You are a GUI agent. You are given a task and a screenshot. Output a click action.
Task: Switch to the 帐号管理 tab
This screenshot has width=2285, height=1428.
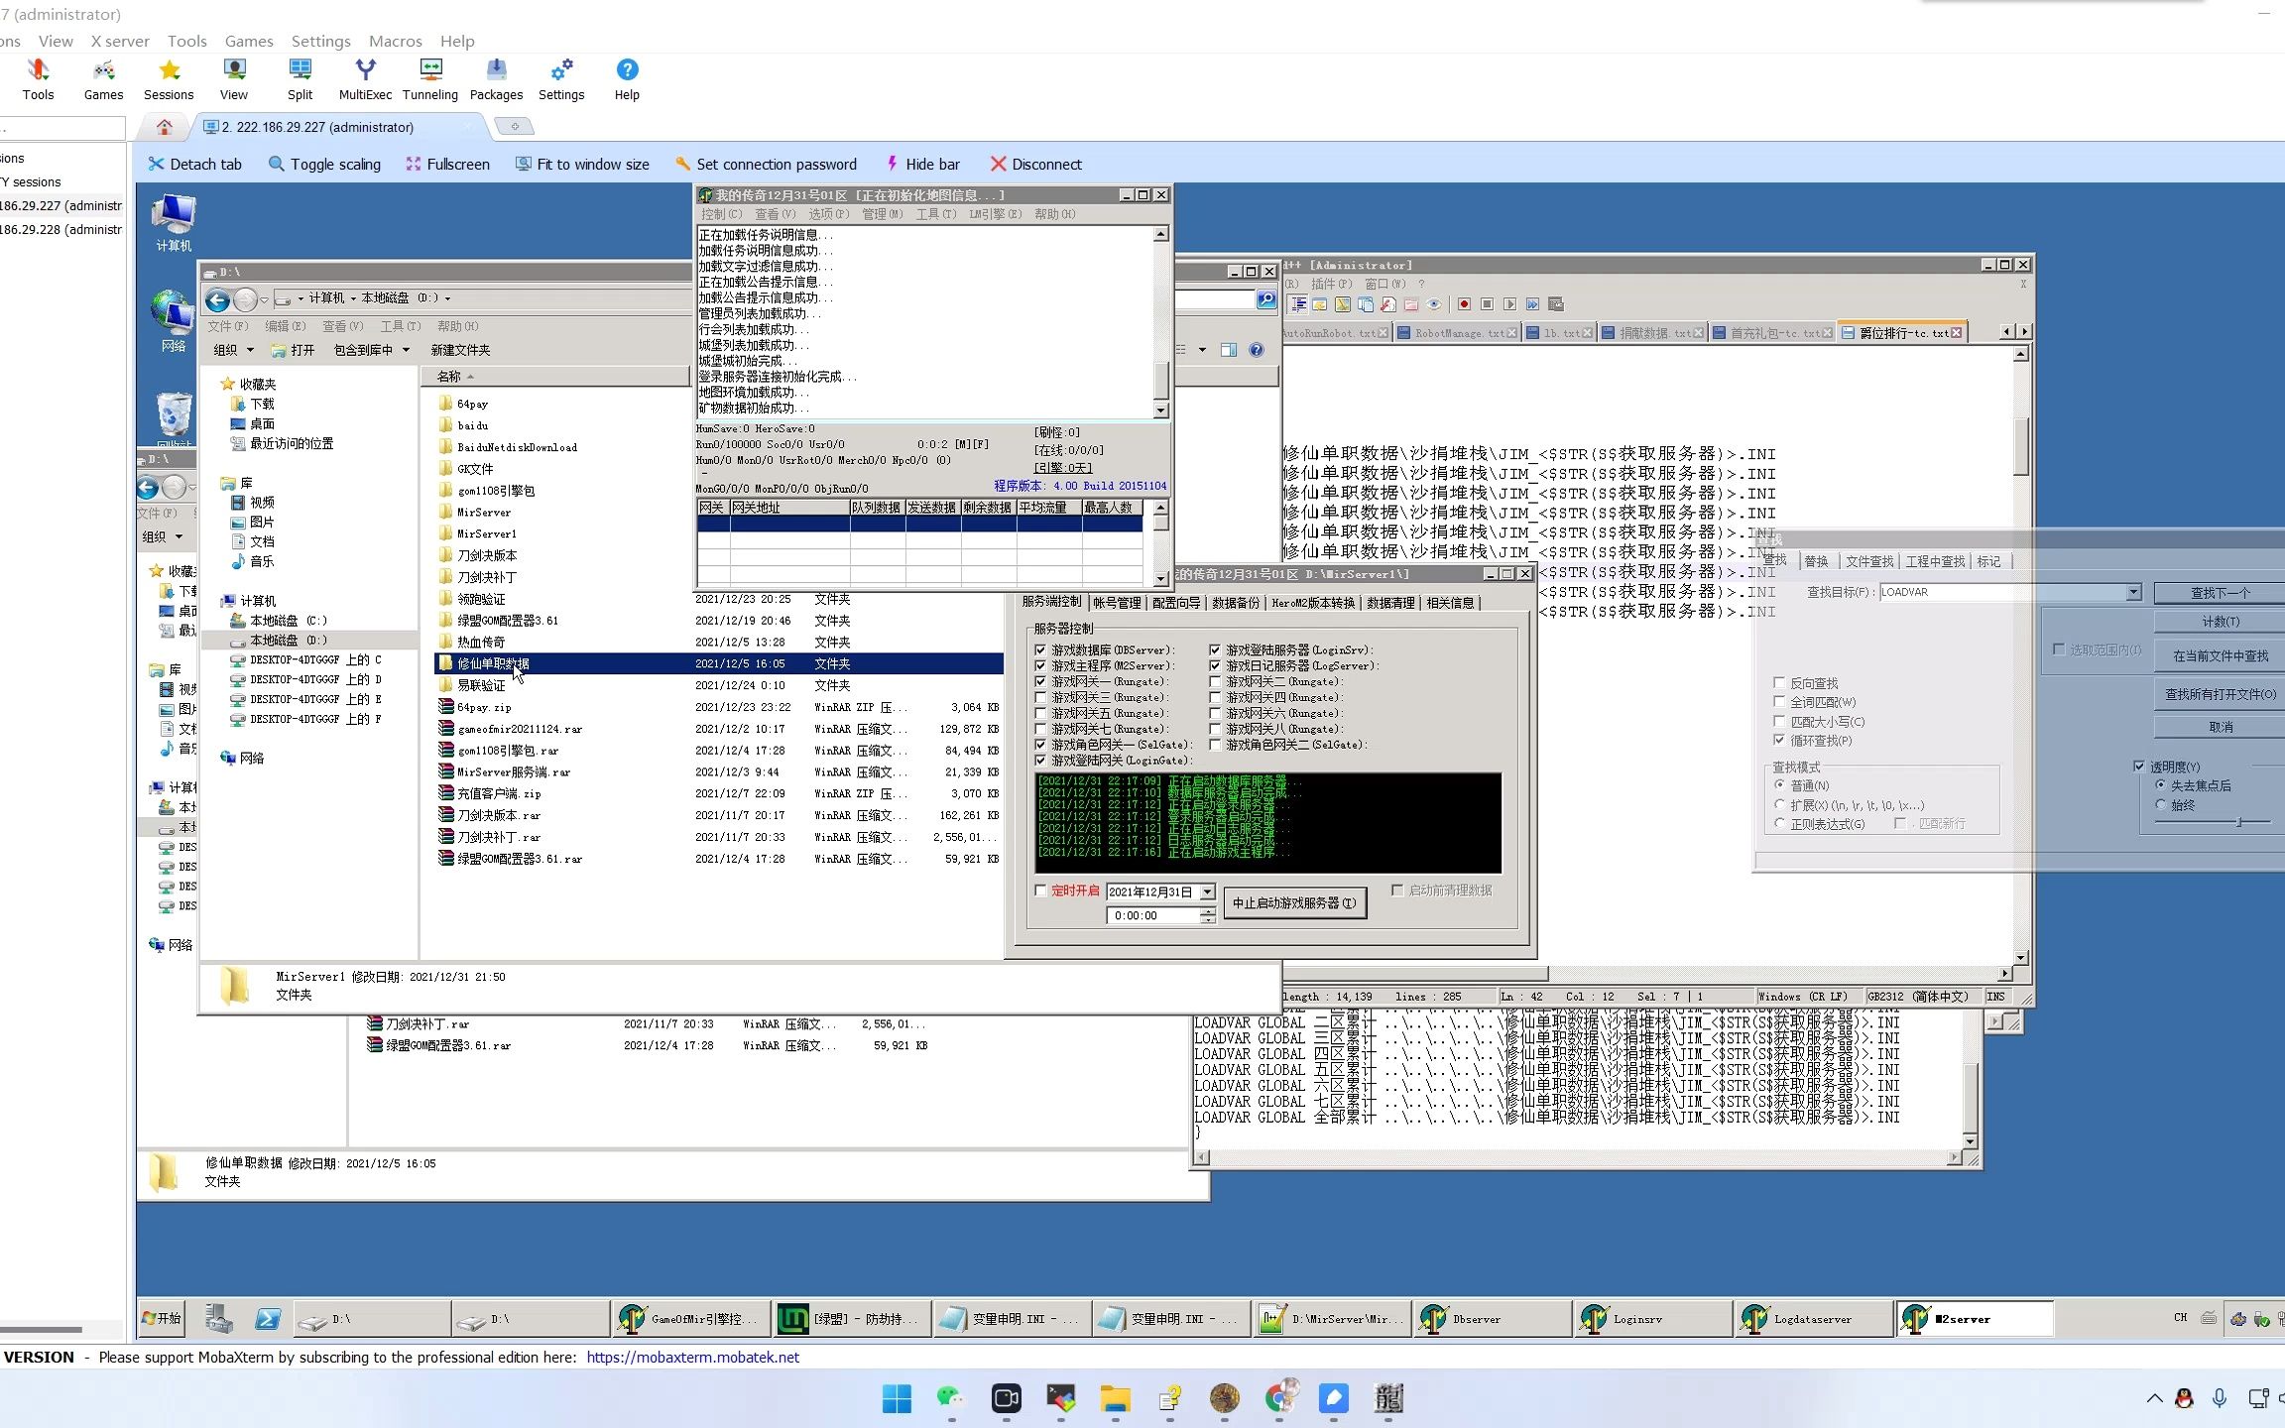1116,603
